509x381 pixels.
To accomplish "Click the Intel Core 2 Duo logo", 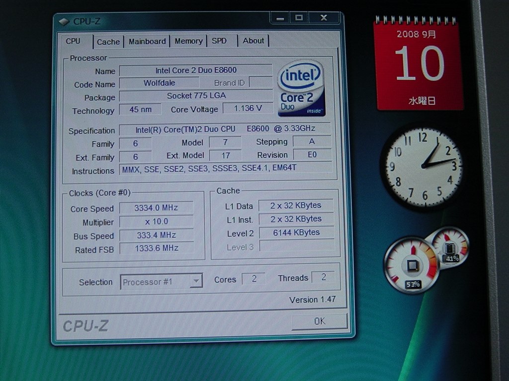I will (x=301, y=88).
